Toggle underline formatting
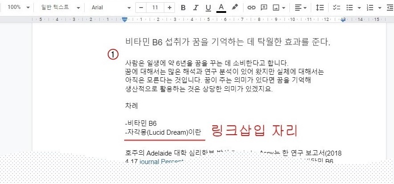The height and width of the screenshot is (184, 394). (x=208, y=8)
